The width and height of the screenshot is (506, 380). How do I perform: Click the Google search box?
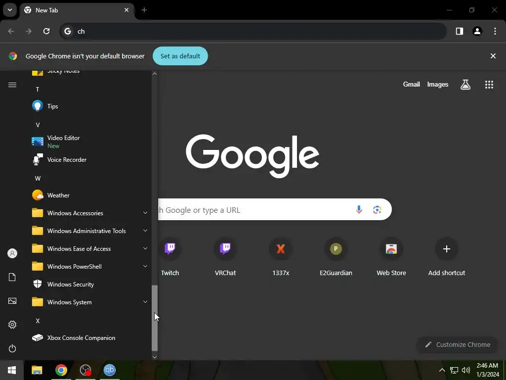click(x=275, y=209)
